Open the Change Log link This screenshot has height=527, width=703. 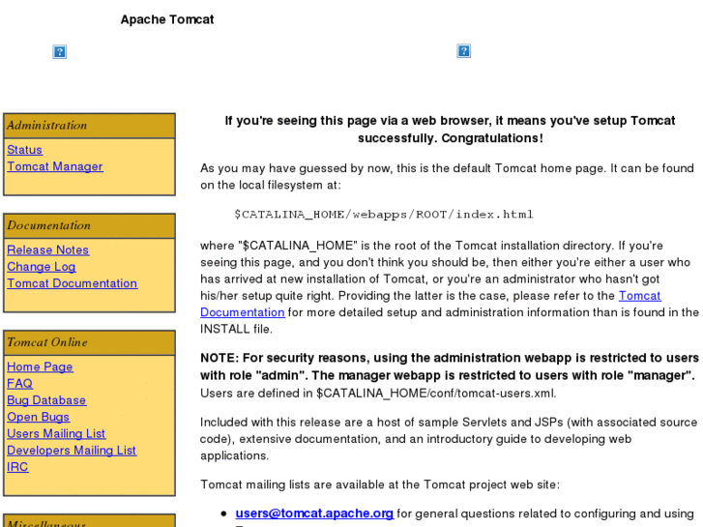pos(42,267)
